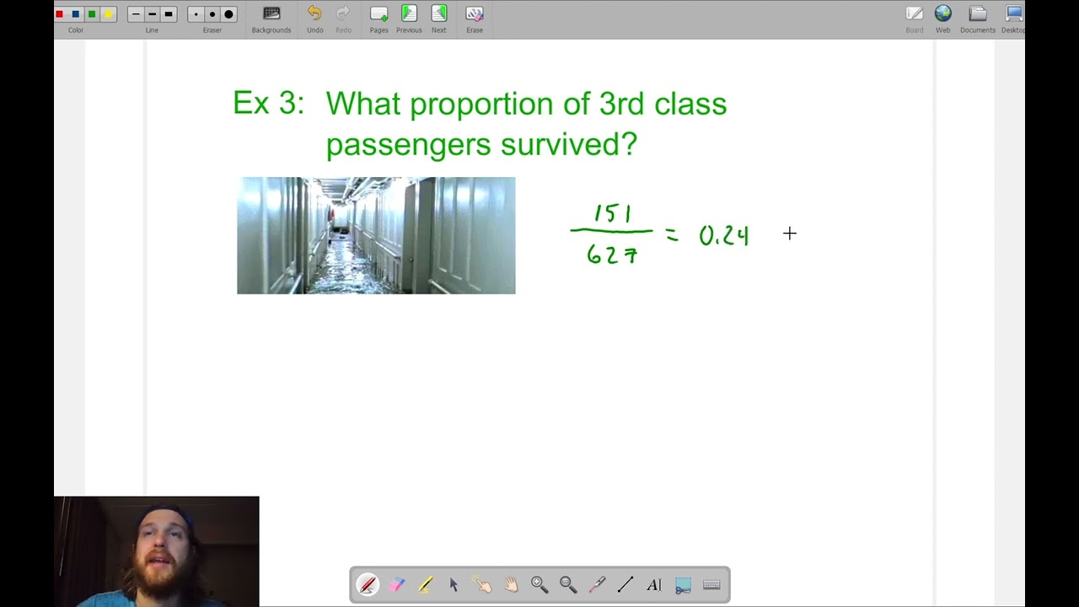Select the straight Line tool
Viewport: 1079px width, 607px height.
pos(625,585)
